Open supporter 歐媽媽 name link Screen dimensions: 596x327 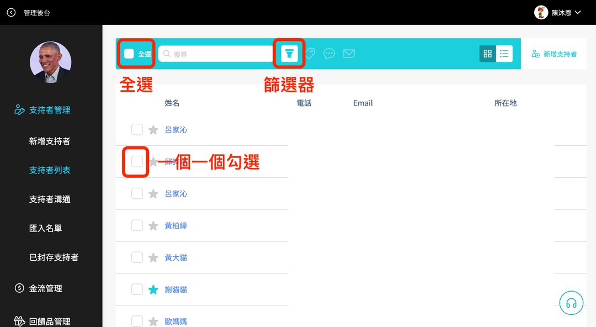pyautogui.click(x=175, y=321)
